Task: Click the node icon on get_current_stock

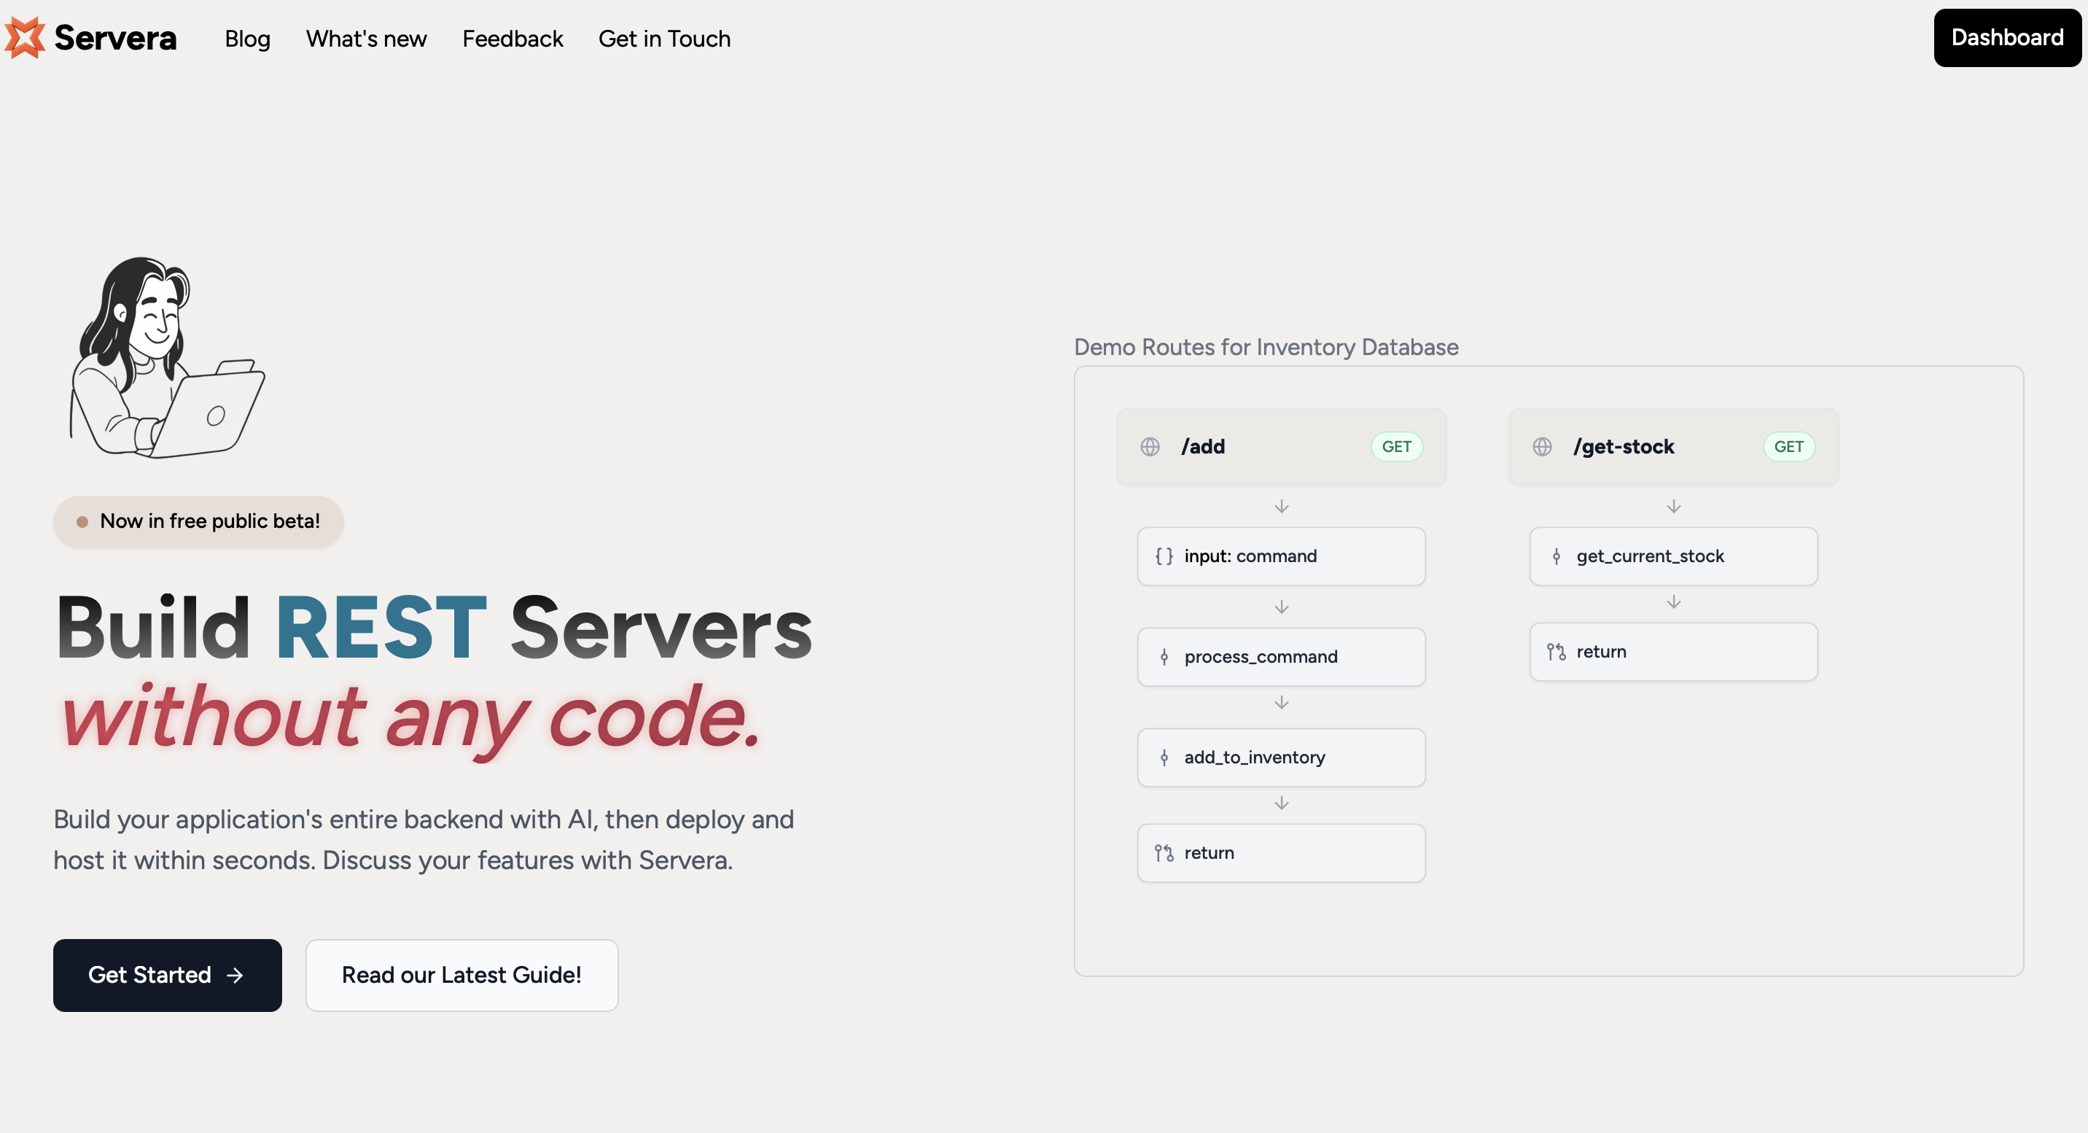Action: (x=1556, y=556)
